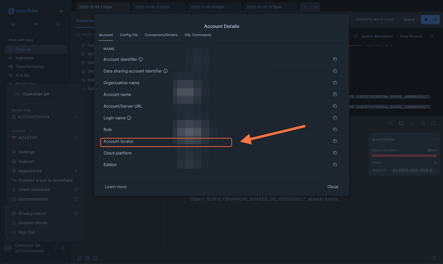Copy the Account locator value

pos(335,141)
